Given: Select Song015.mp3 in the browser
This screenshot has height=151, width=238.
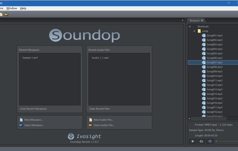Looking at the screenshot, I should point(215,98).
